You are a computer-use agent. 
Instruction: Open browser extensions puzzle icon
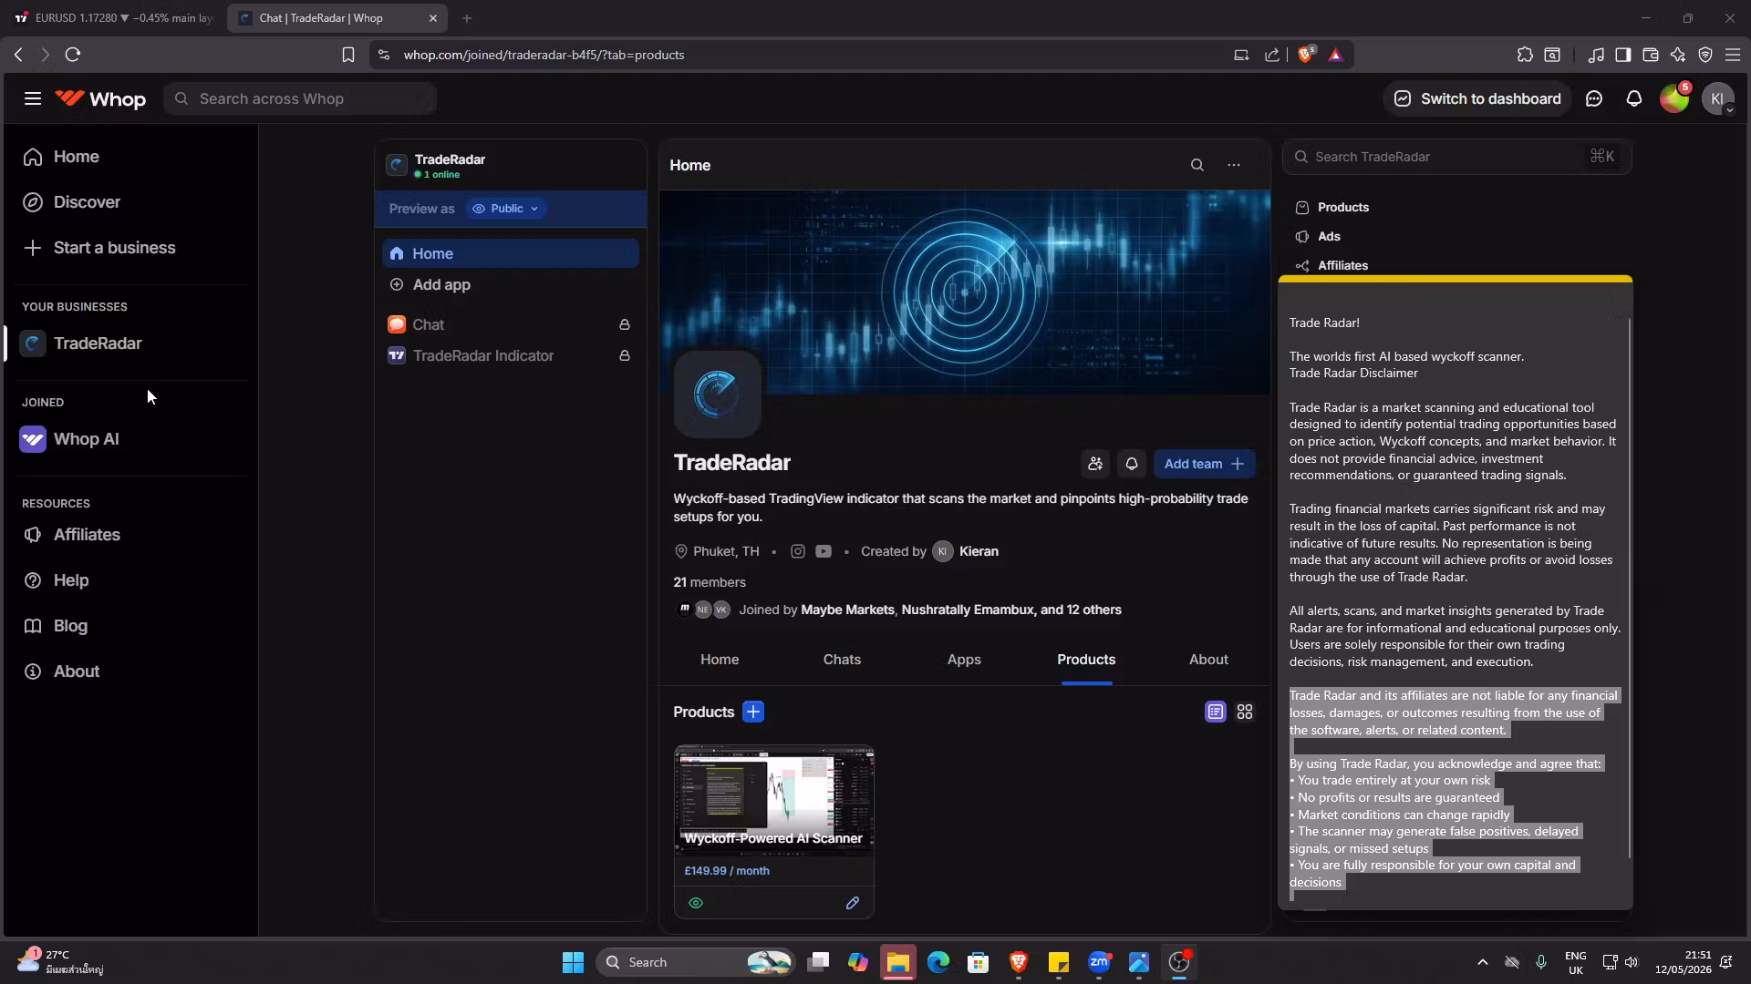click(x=1525, y=55)
